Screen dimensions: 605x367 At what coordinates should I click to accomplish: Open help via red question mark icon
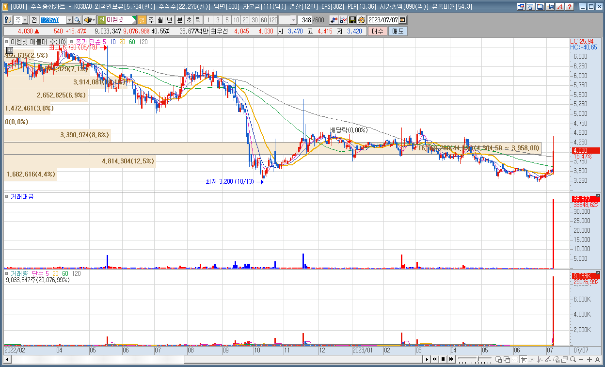pos(570,7)
